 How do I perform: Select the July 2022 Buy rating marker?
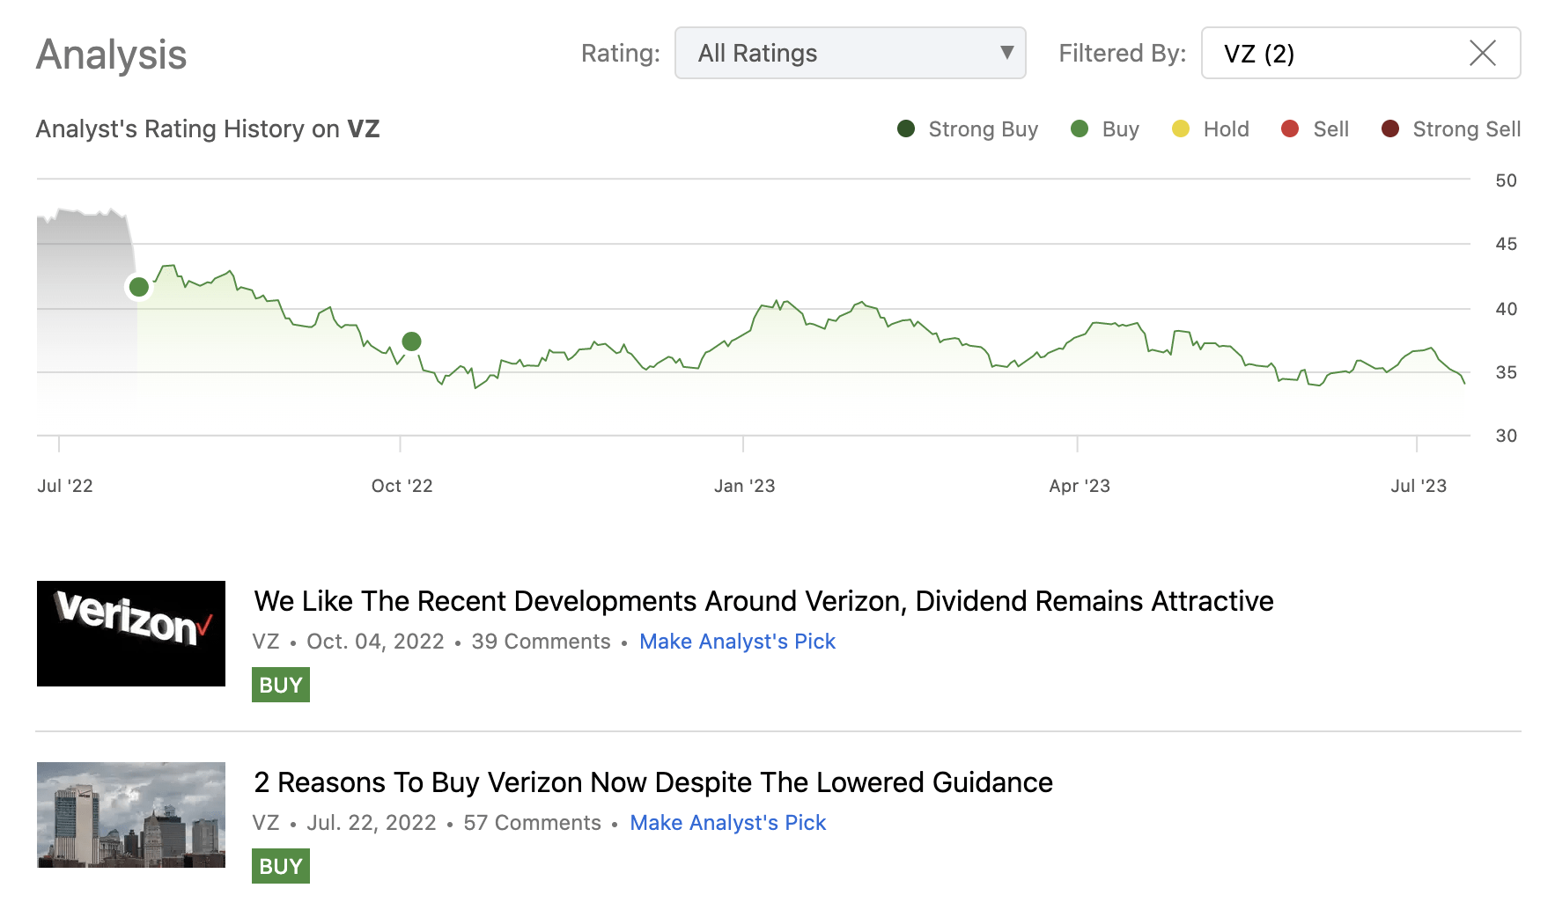click(x=139, y=287)
